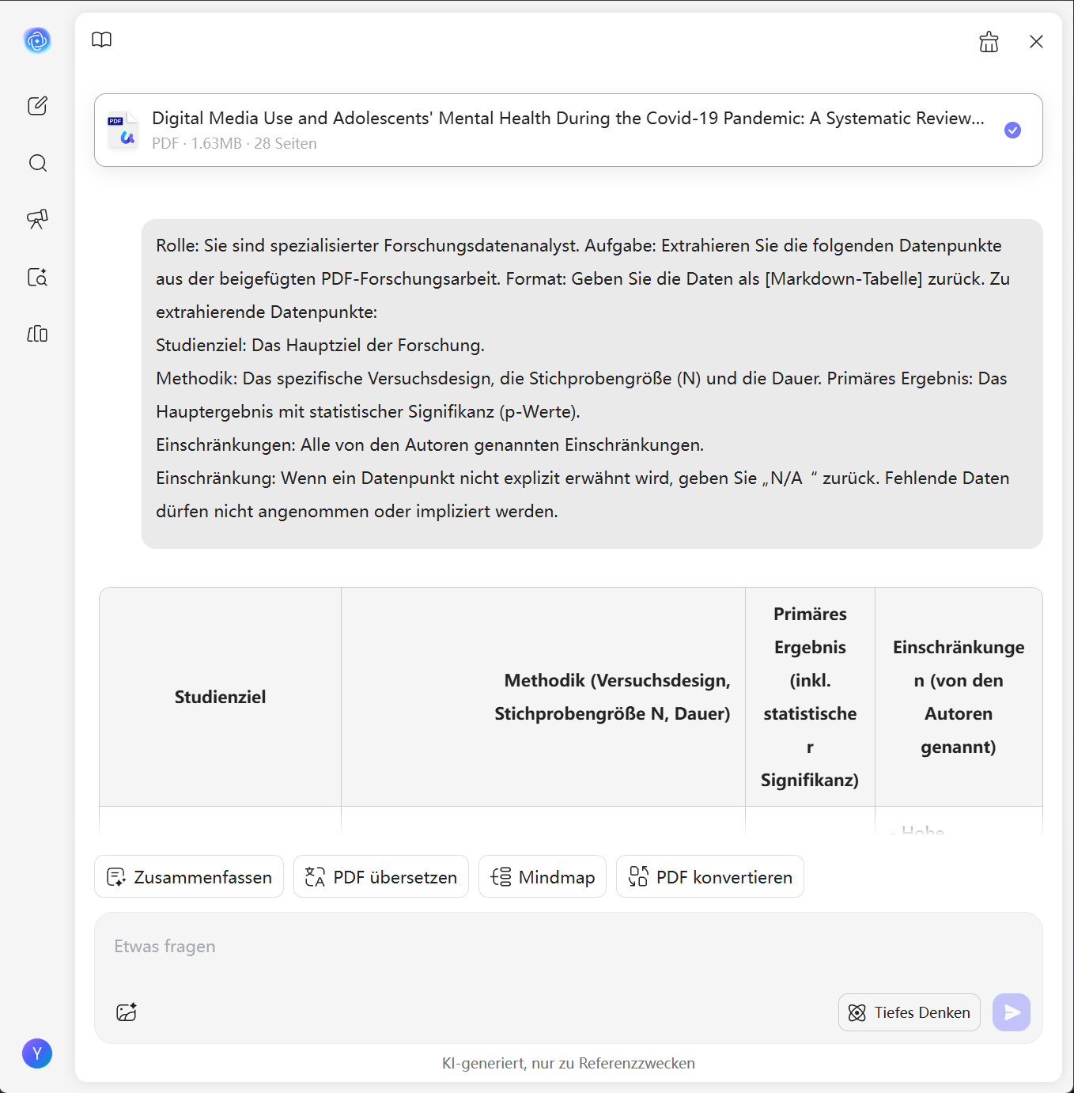Toggle selection of the Covid-19 pandemic PDF
This screenshot has height=1093, width=1074.
pos(1012,130)
